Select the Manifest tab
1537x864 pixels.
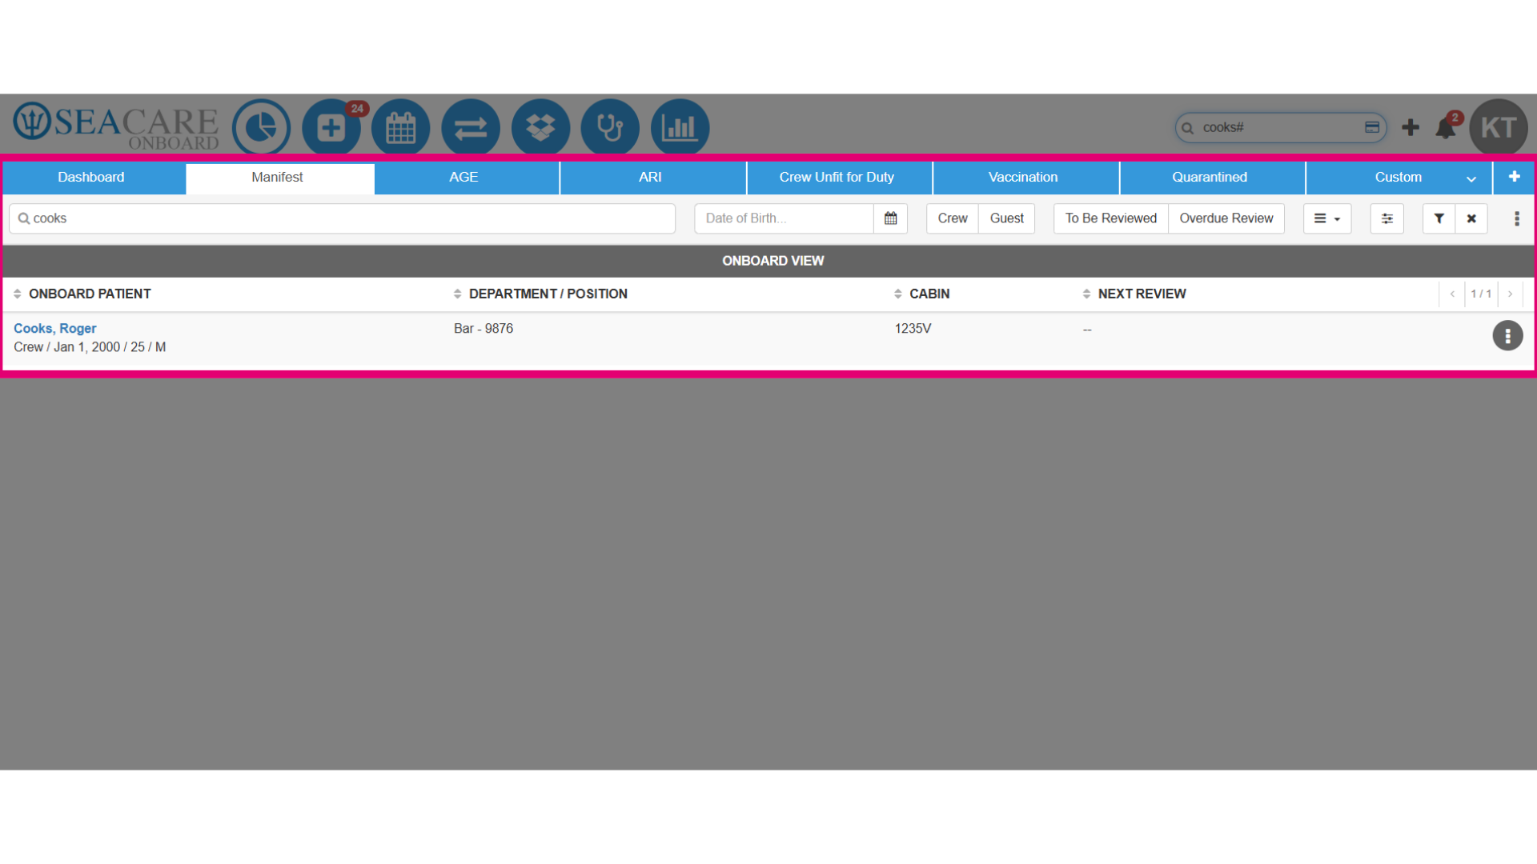(278, 177)
